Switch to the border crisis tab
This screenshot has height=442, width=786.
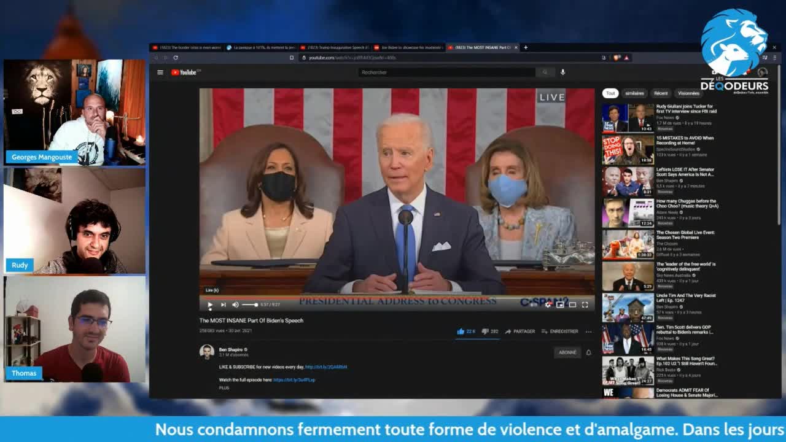pos(187,47)
